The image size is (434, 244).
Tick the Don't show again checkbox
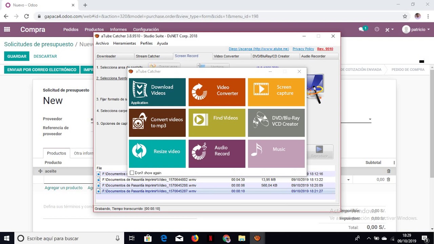(x=132, y=173)
